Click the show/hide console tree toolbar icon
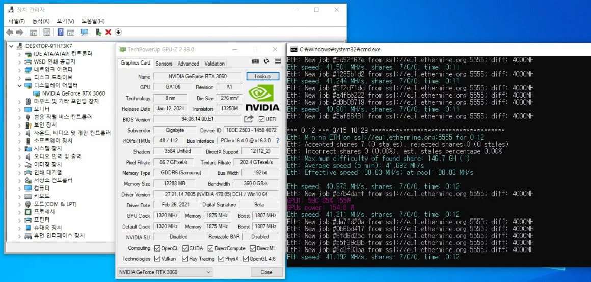Viewport: 591px width, 282px height. coord(34,33)
